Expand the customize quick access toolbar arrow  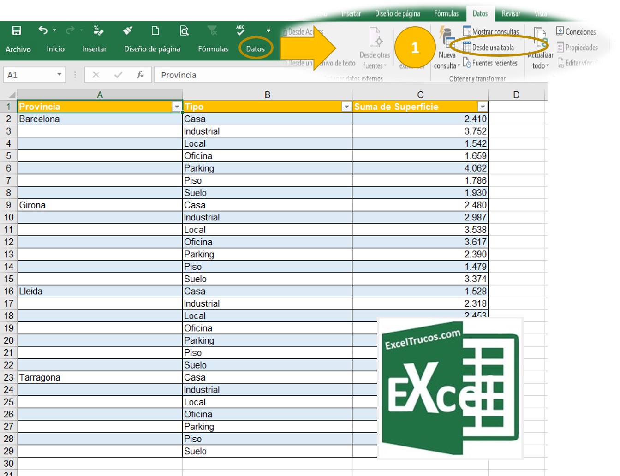pyautogui.click(x=268, y=31)
